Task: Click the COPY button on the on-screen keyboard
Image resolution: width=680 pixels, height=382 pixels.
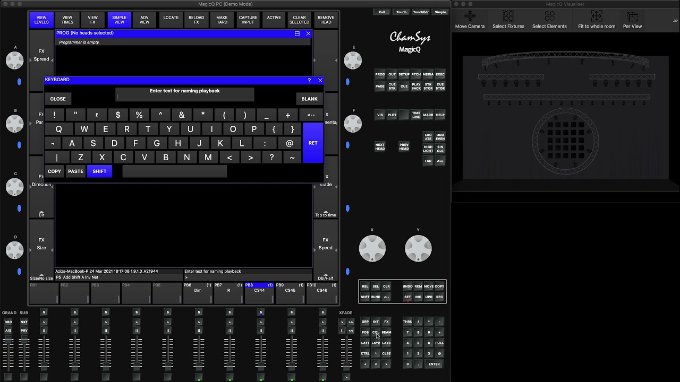Action: point(54,171)
